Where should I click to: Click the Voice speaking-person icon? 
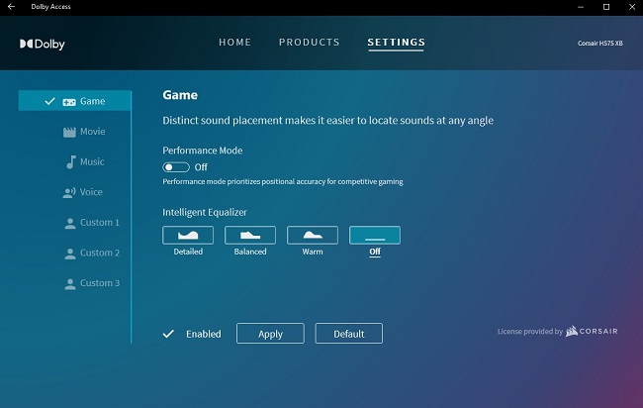point(69,192)
